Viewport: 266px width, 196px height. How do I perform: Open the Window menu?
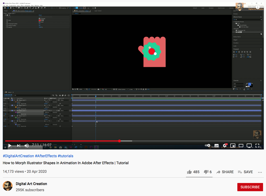(37, 6)
